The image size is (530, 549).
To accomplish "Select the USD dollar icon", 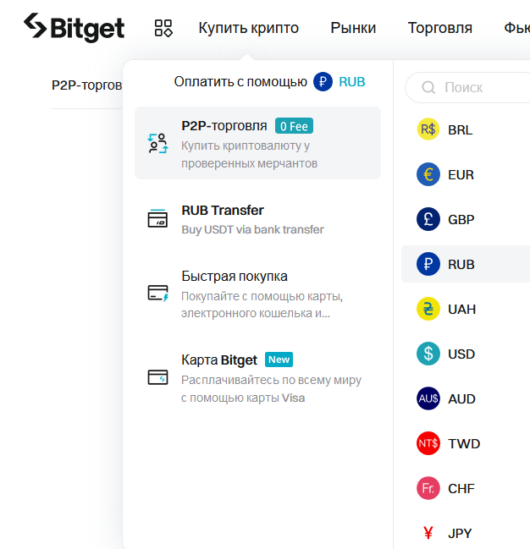I will (x=428, y=354).
